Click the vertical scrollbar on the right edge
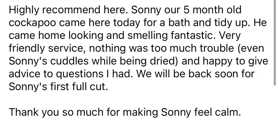278x124 pixels. (x=276, y=41)
